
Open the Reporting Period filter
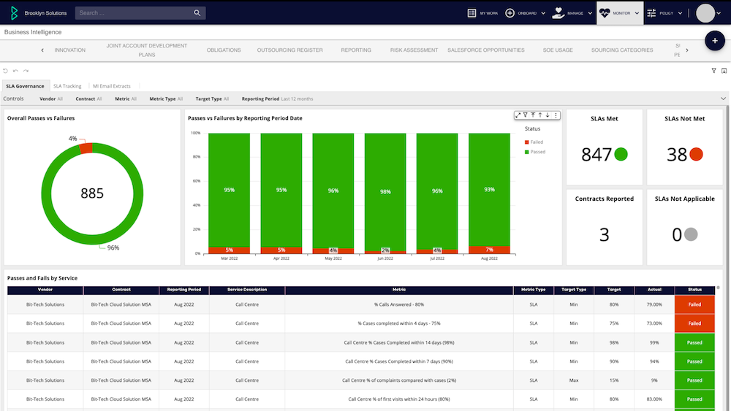pyautogui.click(x=277, y=99)
